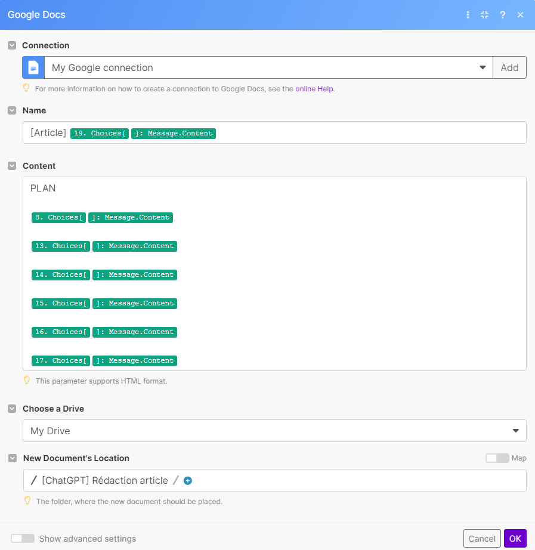Click [ChatGPT] Rédaction article folder path
Screen dimensions: 535x550
tap(105, 481)
